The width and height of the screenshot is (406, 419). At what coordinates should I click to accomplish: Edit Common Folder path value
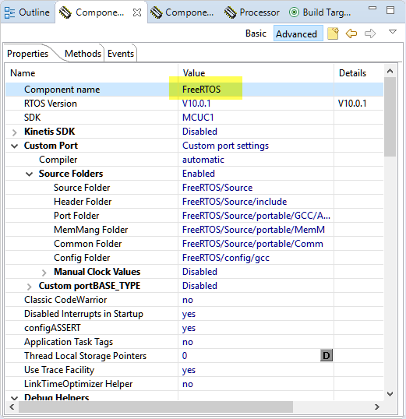pos(252,244)
